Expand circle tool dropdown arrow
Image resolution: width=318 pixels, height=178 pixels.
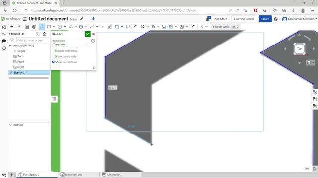tap(65, 27)
